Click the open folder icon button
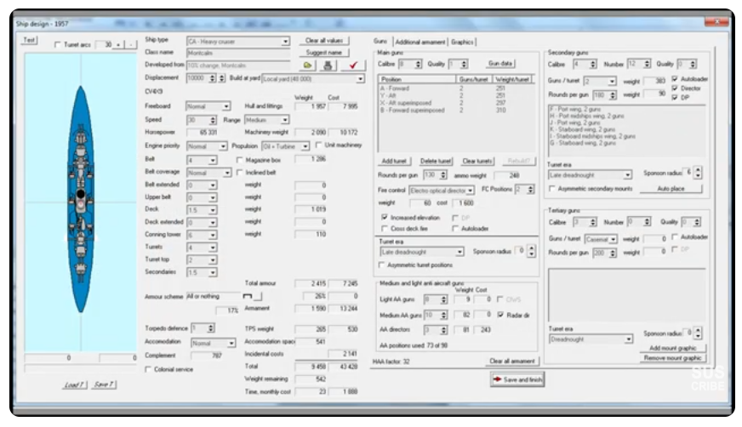 307,65
